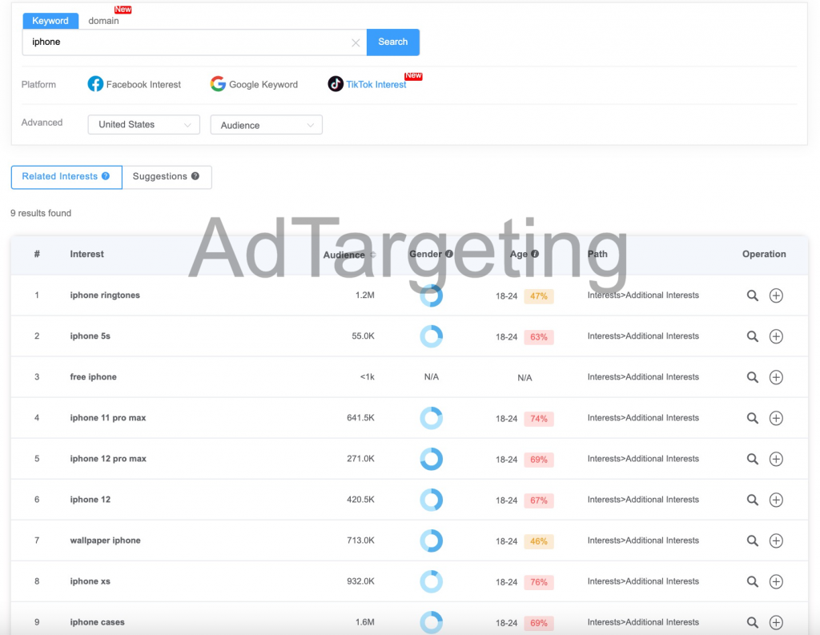Switch to the Keyword tab
Image resolution: width=820 pixels, height=635 pixels.
[x=50, y=21]
